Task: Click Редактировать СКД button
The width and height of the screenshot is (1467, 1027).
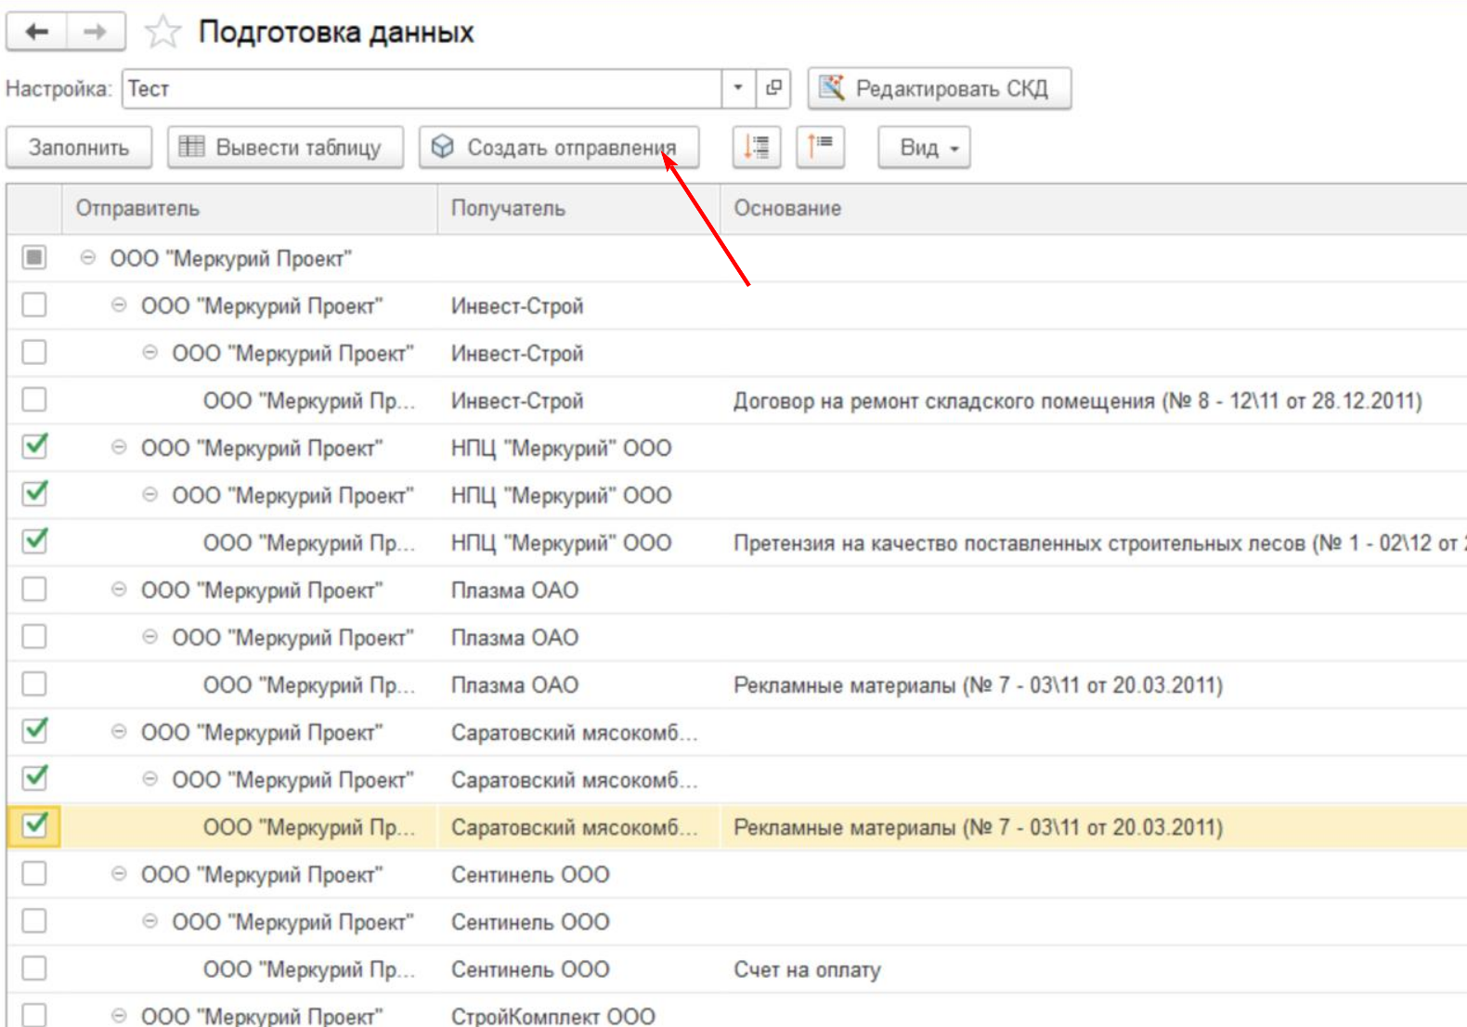Action: click(x=939, y=88)
